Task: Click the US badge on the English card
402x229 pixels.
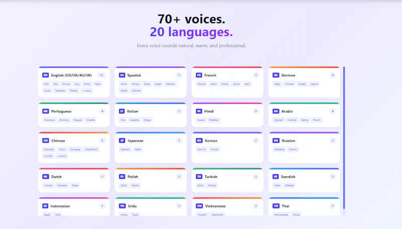Action: (x=45, y=75)
